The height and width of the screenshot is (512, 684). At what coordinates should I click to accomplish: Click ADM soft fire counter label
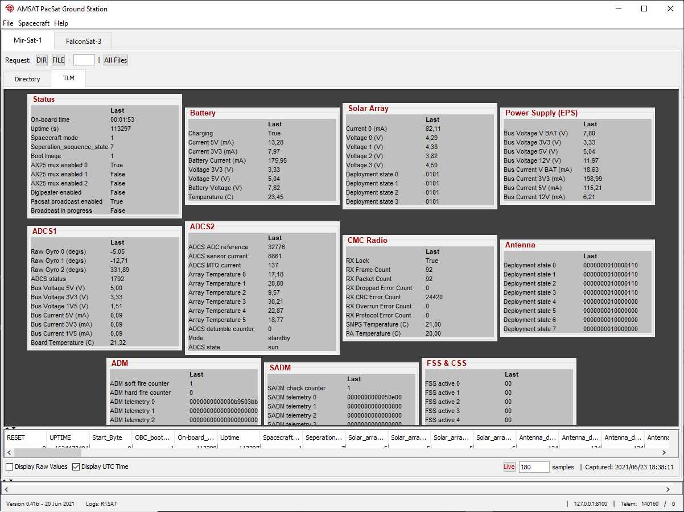(x=139, y=383)
